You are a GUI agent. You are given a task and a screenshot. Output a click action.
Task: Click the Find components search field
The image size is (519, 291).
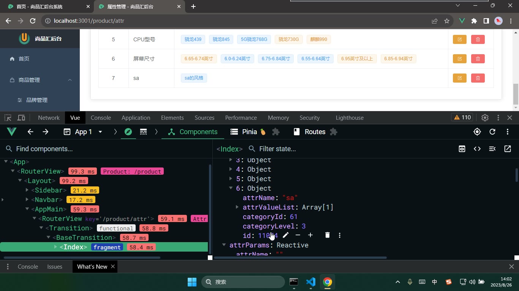coord(106,149)
